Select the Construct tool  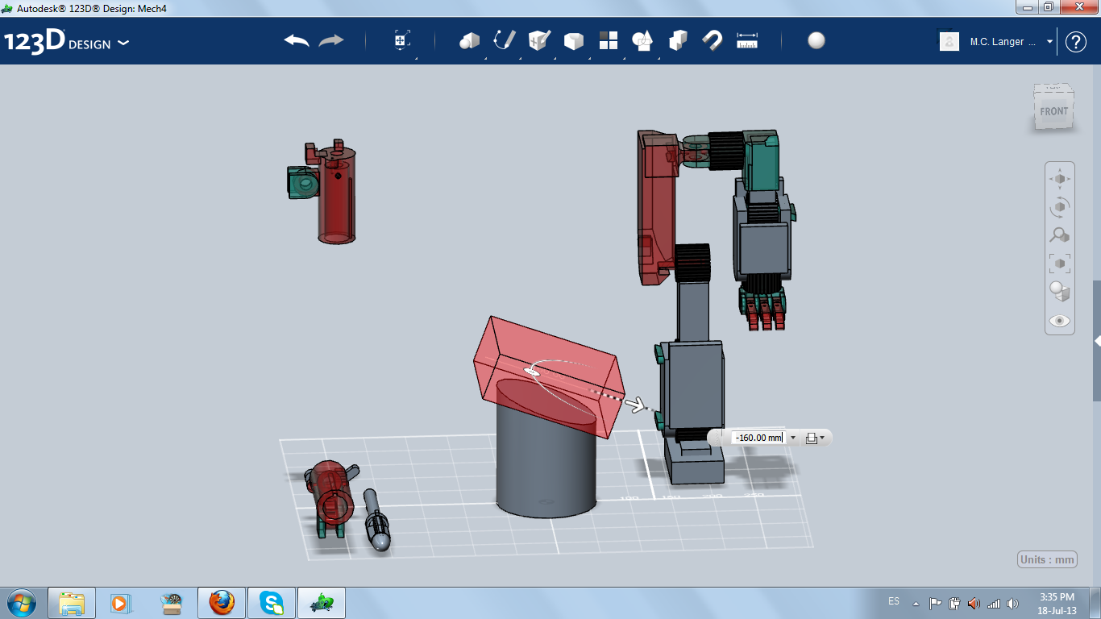point(538,40)
